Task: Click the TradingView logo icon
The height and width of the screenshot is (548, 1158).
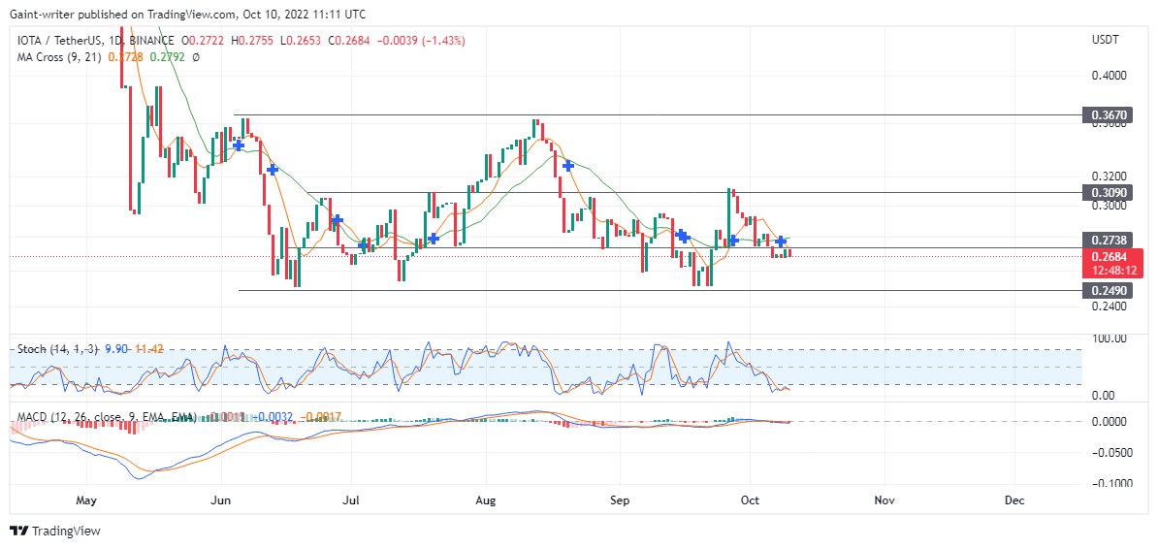Action: tap(18, 531)
